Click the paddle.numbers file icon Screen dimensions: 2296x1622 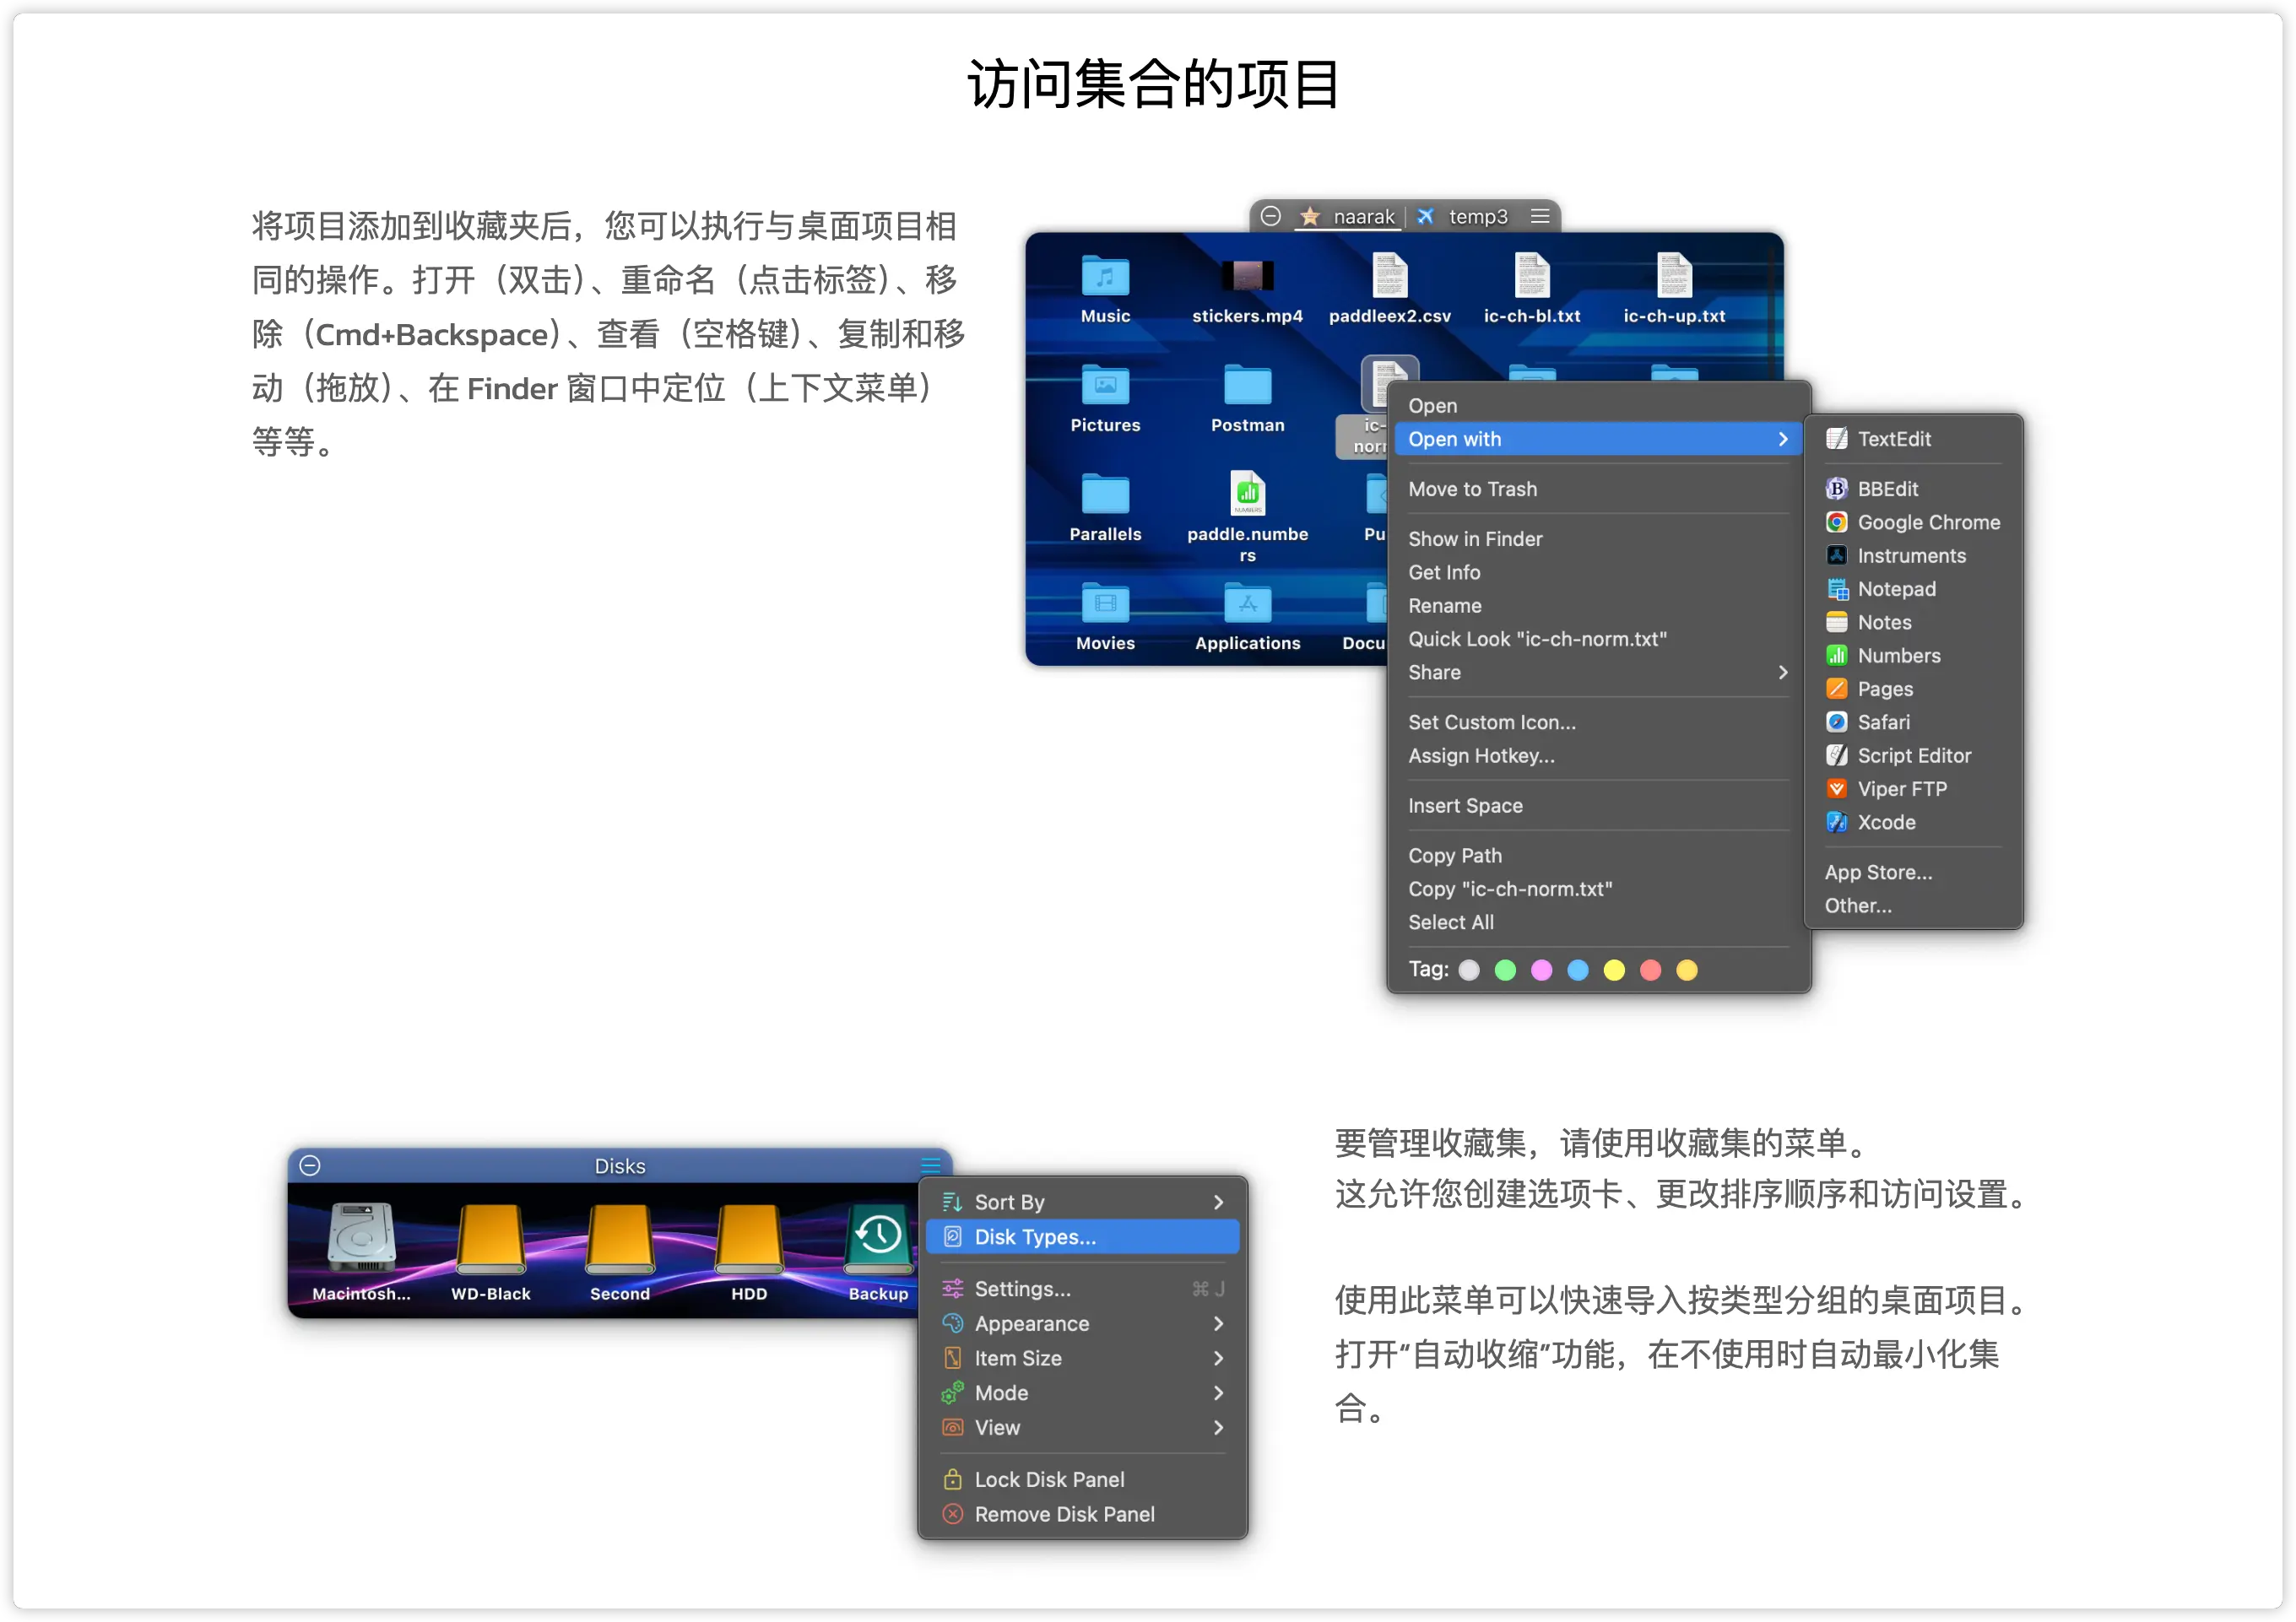pyautogui.click(x=1247, y=494)
